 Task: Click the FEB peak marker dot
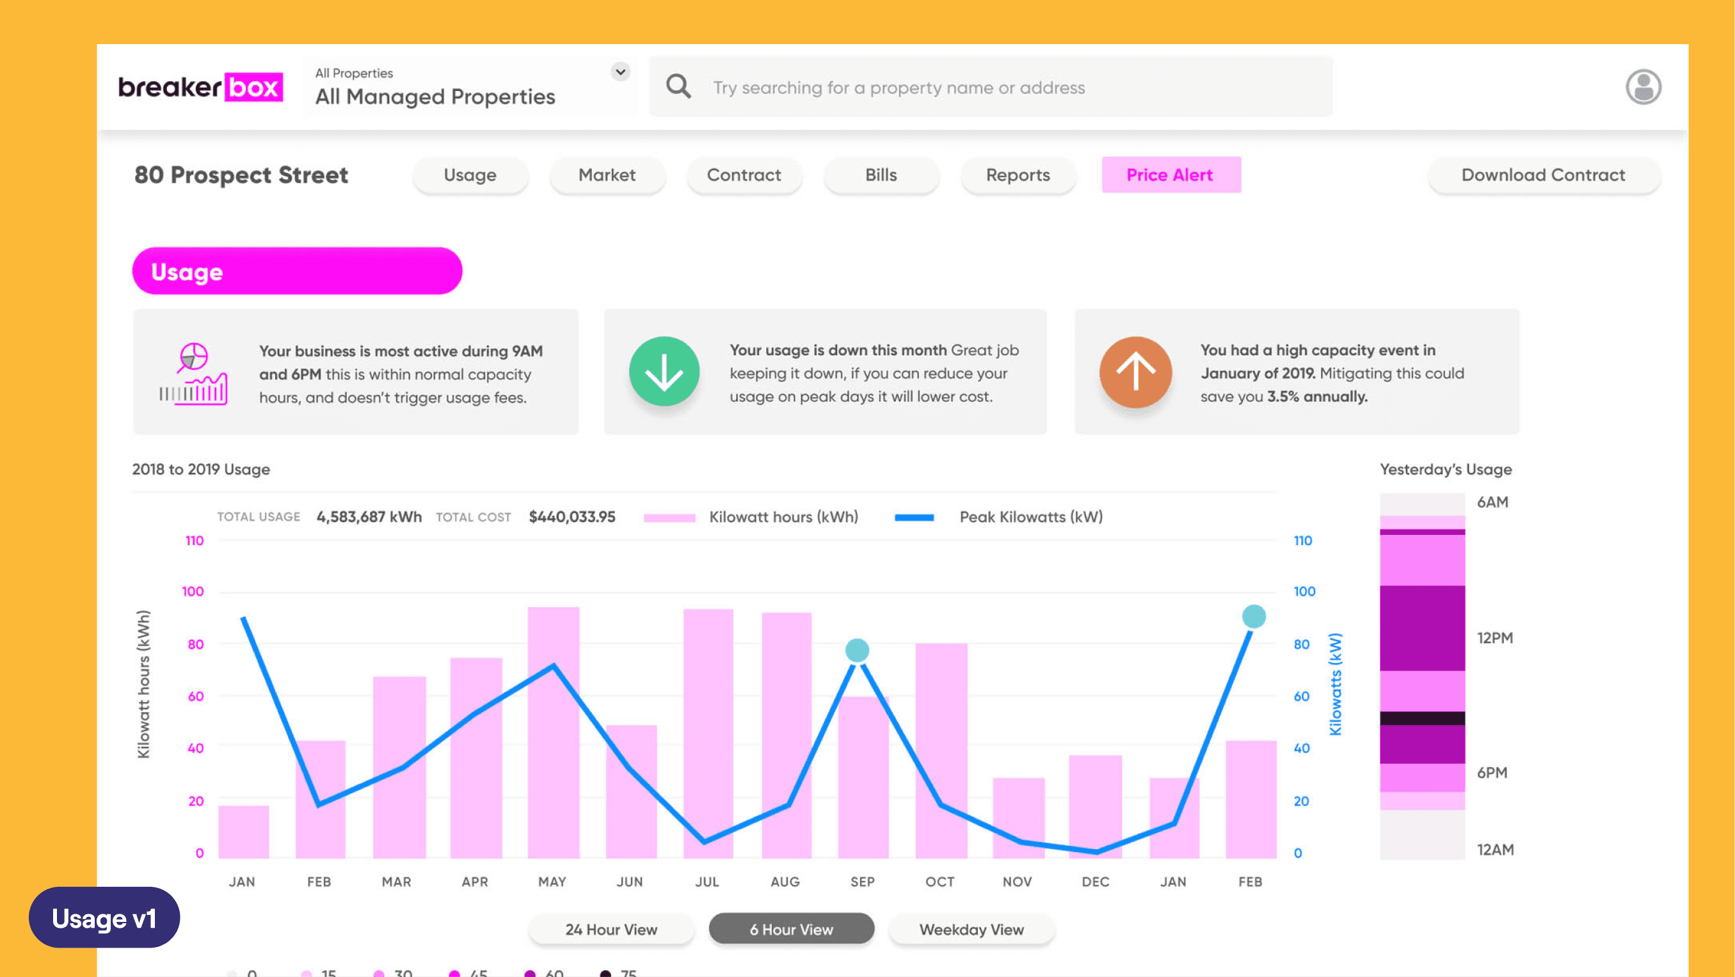(x=1254, y=616)
